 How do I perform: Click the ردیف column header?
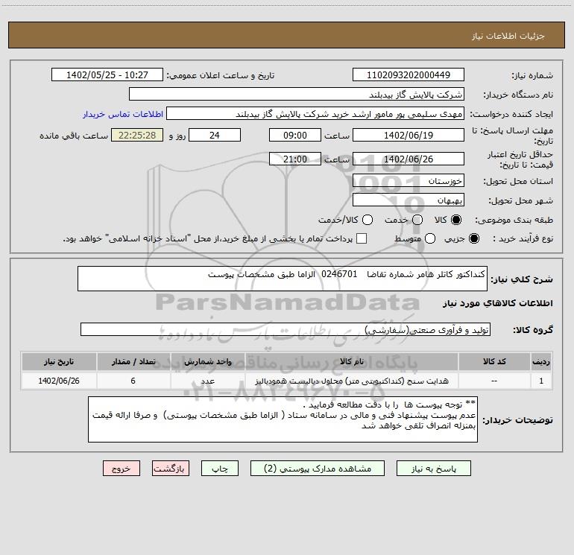(541, 361)
